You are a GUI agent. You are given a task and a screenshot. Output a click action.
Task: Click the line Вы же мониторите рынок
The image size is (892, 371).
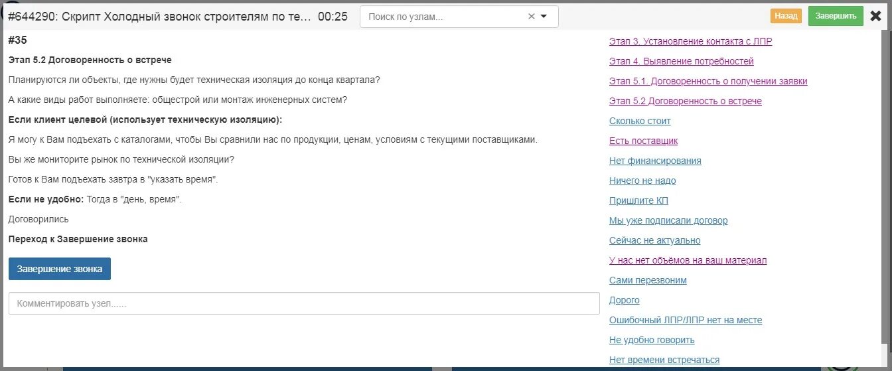tap(121, 160)
